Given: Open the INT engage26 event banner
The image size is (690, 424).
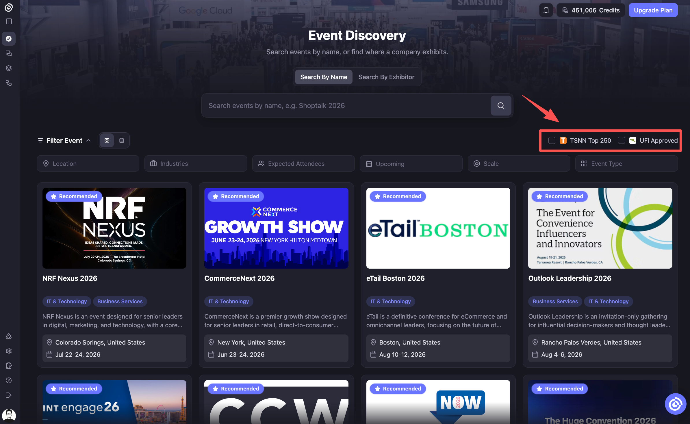Looking at the screenshot, I should pyautogui.click(x=114, y=402).
